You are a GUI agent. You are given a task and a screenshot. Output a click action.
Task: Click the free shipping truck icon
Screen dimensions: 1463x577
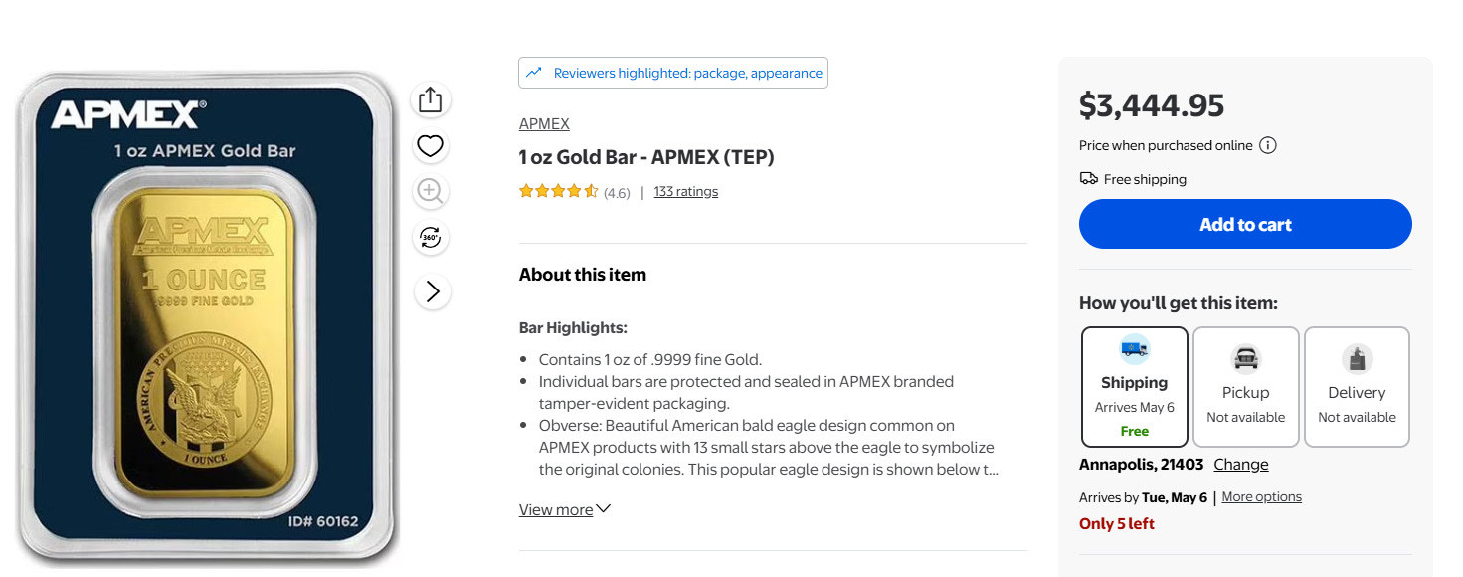pyautogui.click(x=1088, y=179)
